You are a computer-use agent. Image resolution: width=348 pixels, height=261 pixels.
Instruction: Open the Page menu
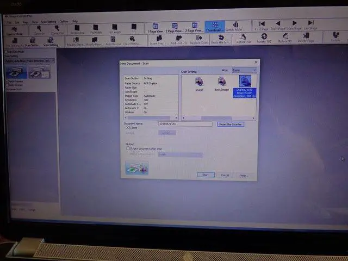coord(26,22)
